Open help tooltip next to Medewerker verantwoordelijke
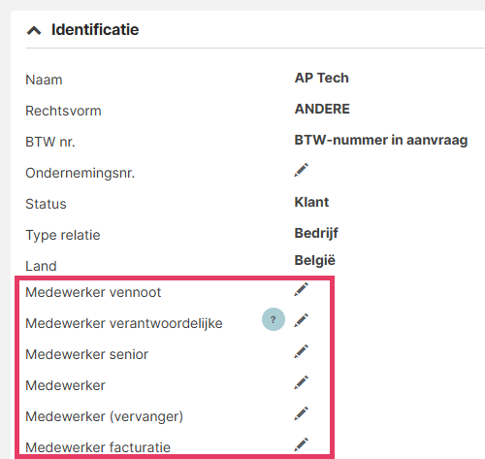Screen dimensions: 485x459 274,319
